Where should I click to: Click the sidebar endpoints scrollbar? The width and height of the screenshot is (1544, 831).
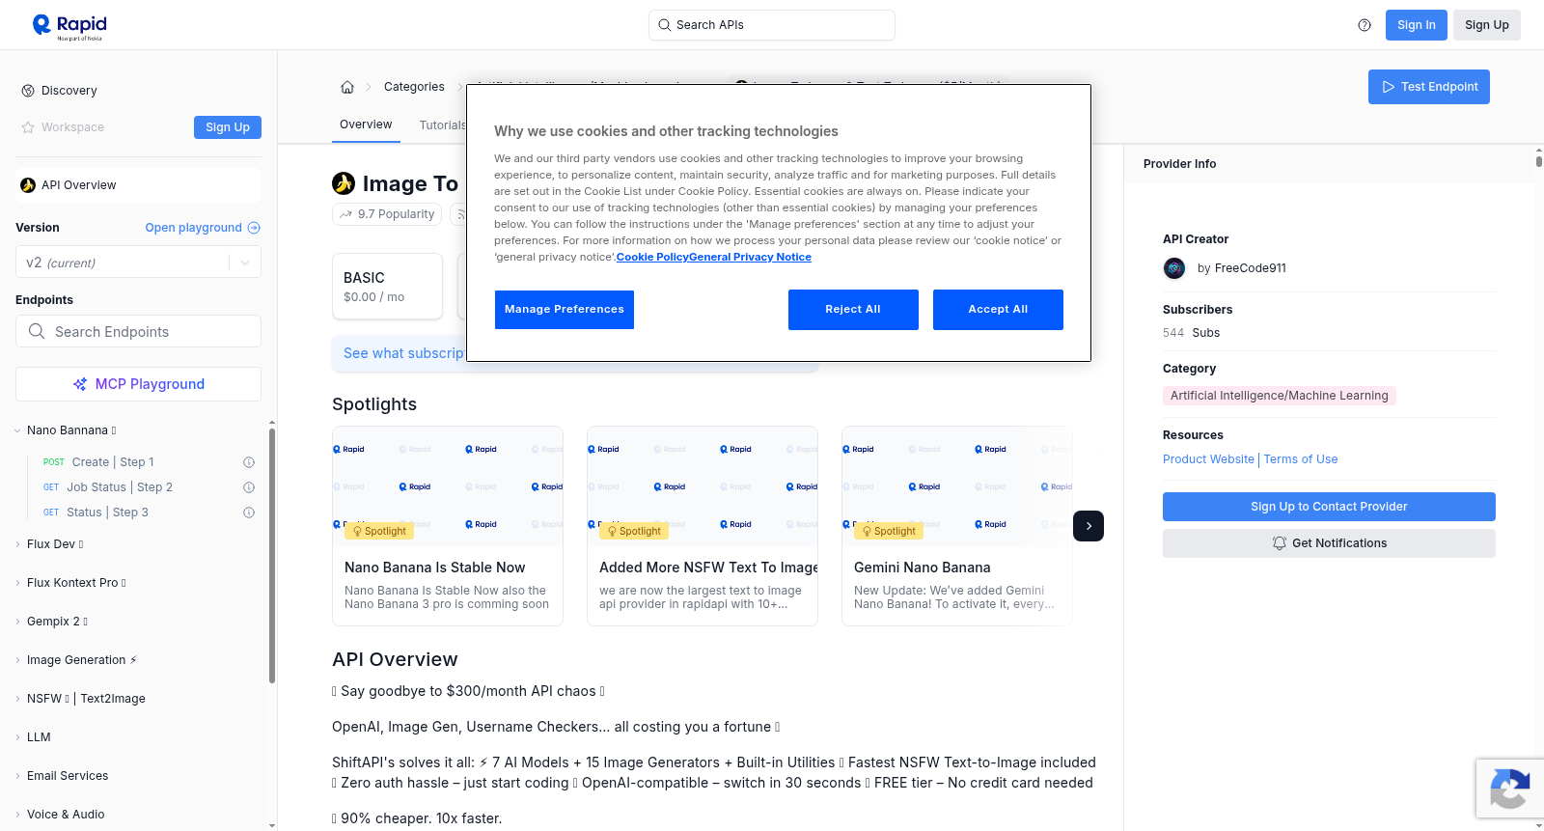tap(272, 555)
